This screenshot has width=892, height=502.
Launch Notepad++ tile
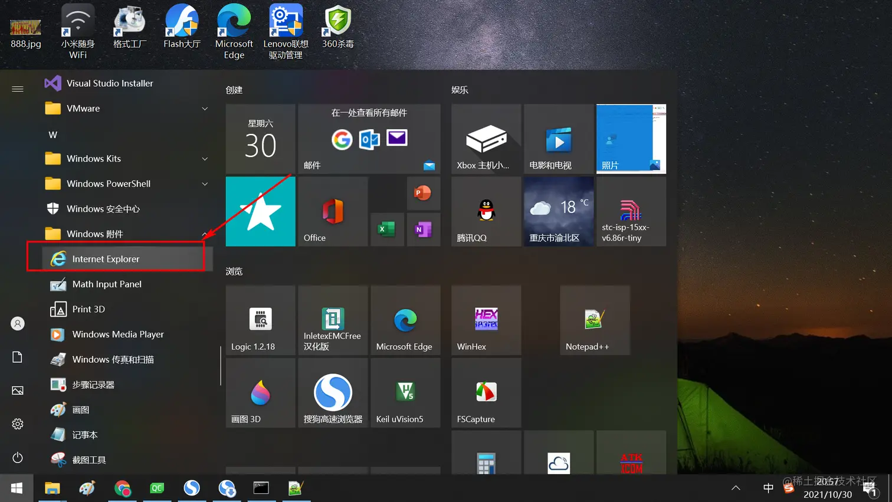595,320
